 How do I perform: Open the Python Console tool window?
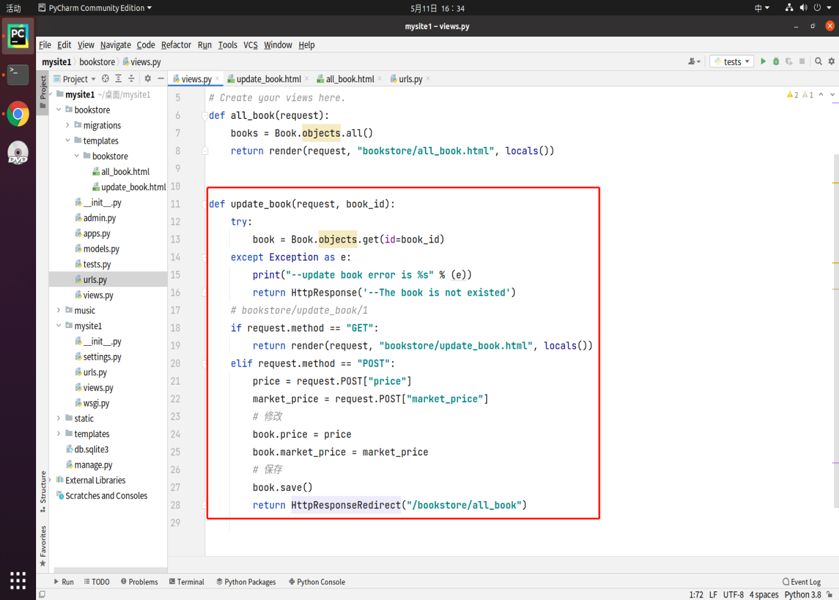(x=317, y=582)
